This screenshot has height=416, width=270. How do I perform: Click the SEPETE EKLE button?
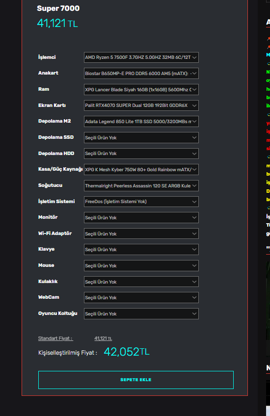click(136, 380)
